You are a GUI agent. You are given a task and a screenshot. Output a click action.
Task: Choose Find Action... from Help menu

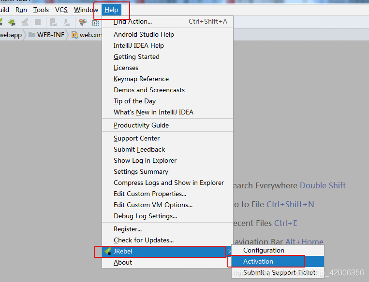[x=167, y=22]
